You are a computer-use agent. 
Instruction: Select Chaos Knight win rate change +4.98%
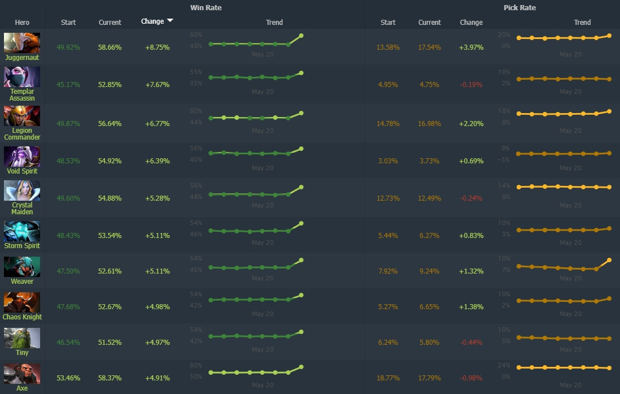(x=157, y=306)
